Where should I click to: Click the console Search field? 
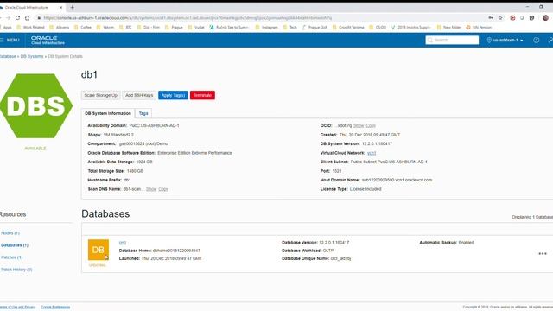452,41
